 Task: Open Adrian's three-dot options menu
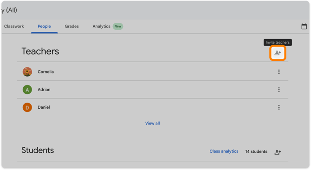tap(279, 90)
